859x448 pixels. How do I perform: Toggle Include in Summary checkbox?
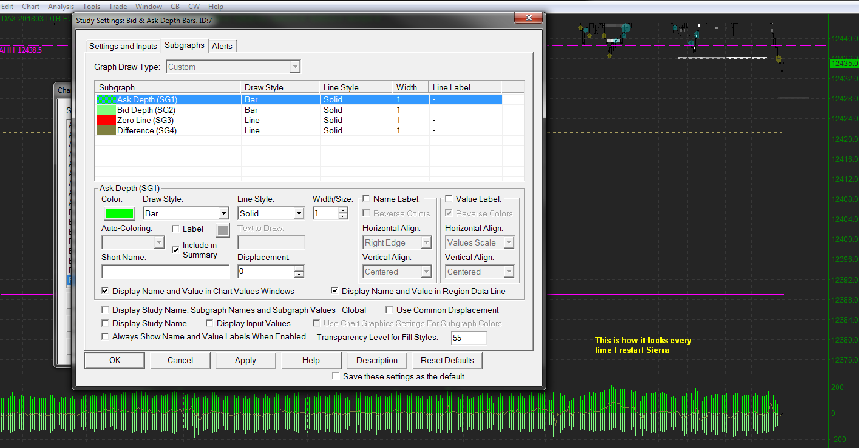pos(176,249)
